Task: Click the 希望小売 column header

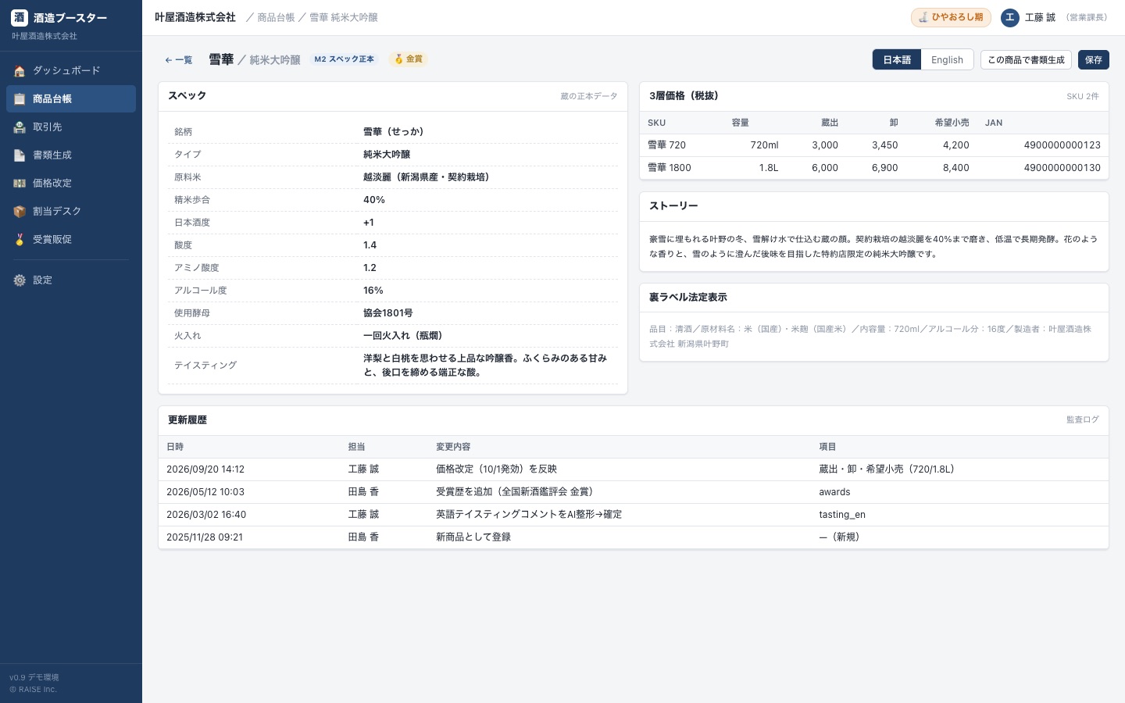Action: 952,123
